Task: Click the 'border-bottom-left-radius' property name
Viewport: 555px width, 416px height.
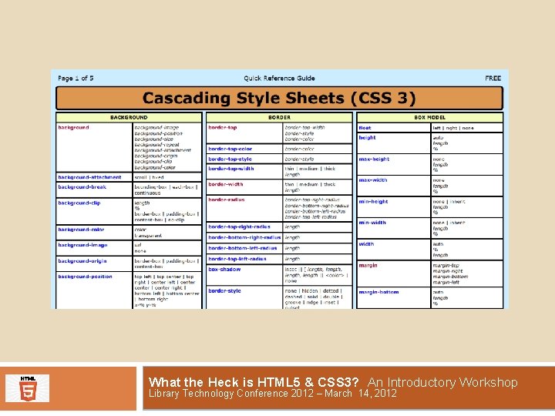Action: point(243,248)
